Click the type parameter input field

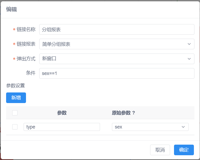62,127
